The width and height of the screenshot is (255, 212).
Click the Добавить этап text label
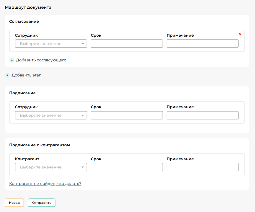click(x=26, y=75)
